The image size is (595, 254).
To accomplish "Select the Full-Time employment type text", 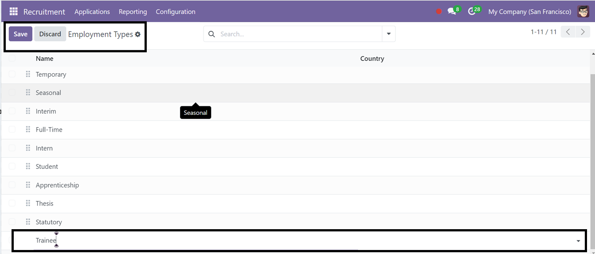I will click(49, 129).
